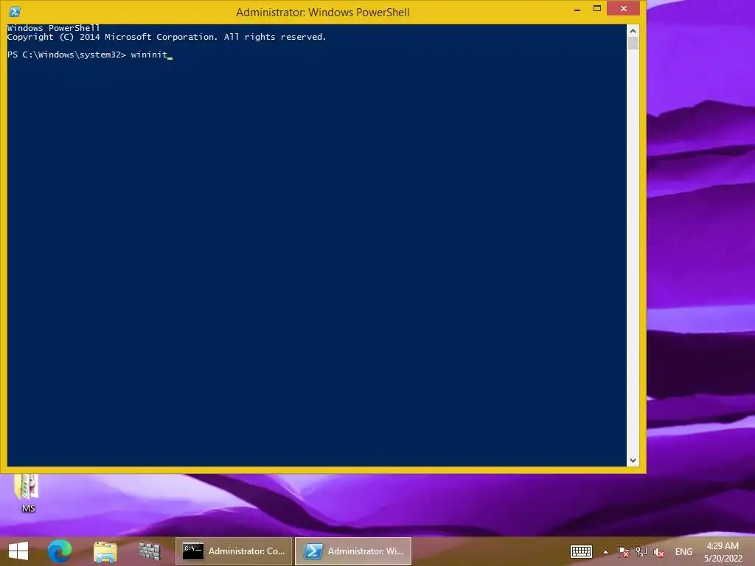Open the MS folder on the desktop

[28, 493]
